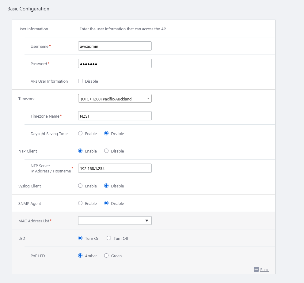Check the APs User Information Disable checkbox

tap(81, 81)
